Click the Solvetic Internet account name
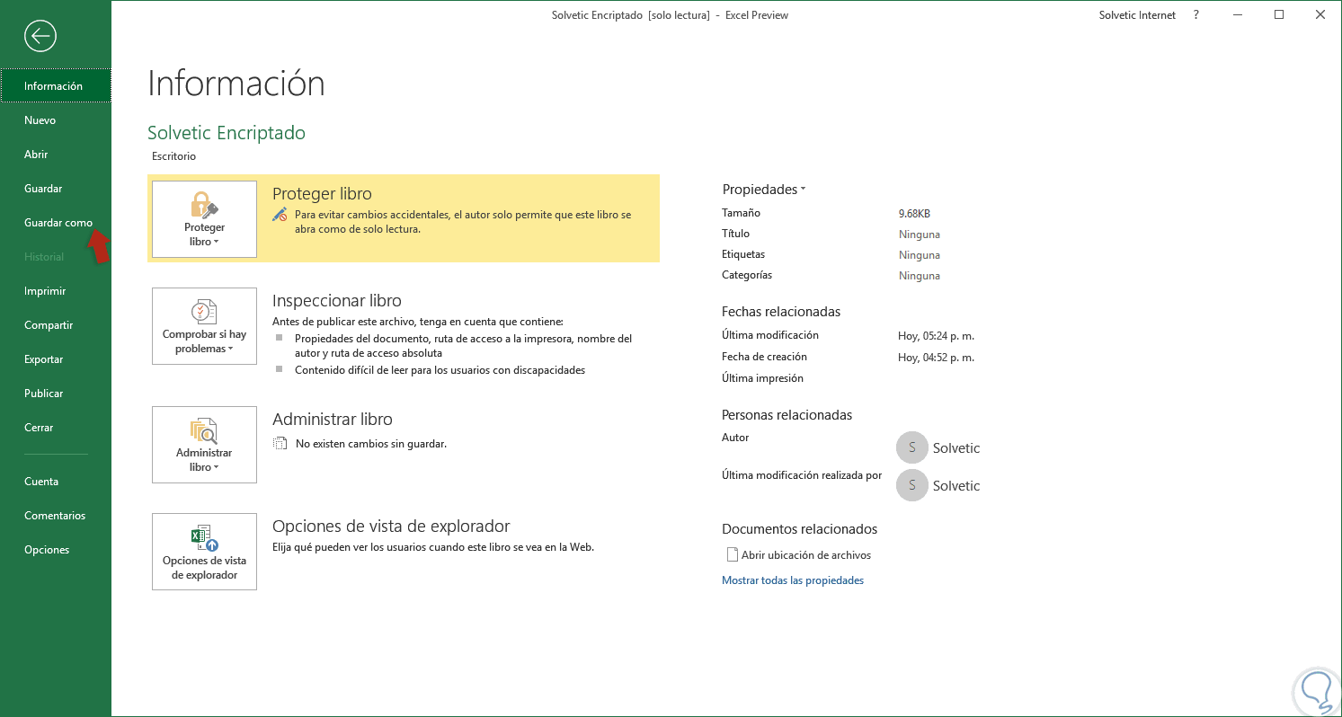This screenshot has height=717, width=1342. pos(1137,15)
